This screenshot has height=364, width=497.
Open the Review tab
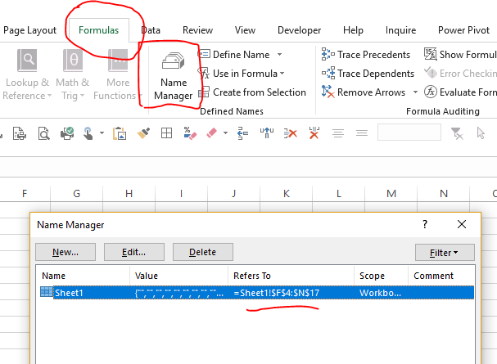tap(197, 30)
